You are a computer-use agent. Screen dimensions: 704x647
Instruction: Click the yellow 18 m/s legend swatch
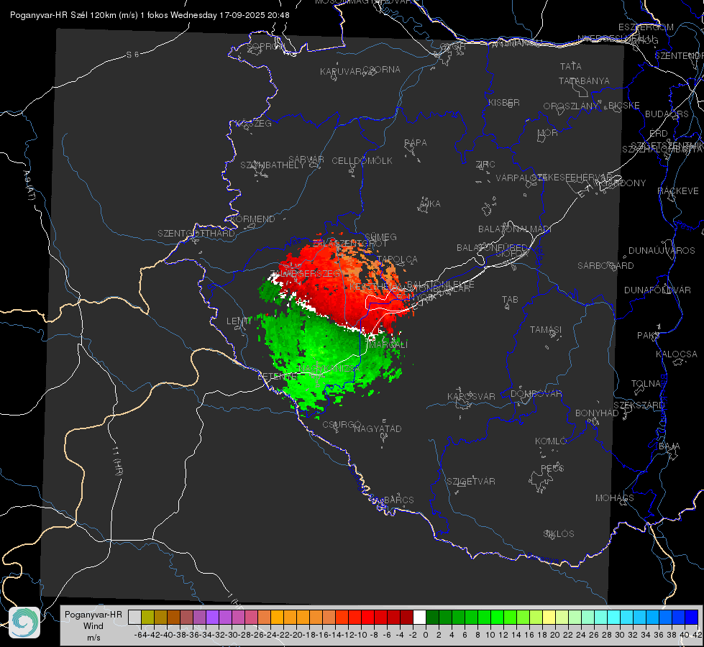click(x=549, y=617)
